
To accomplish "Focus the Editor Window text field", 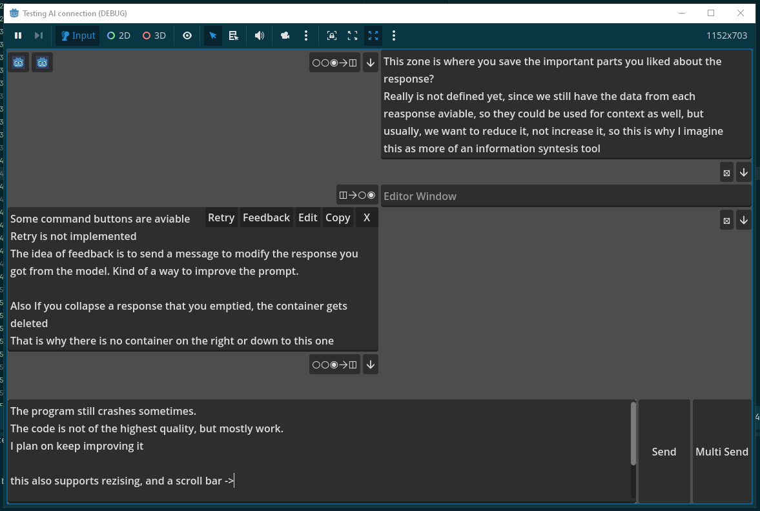I will click(566, 195).
